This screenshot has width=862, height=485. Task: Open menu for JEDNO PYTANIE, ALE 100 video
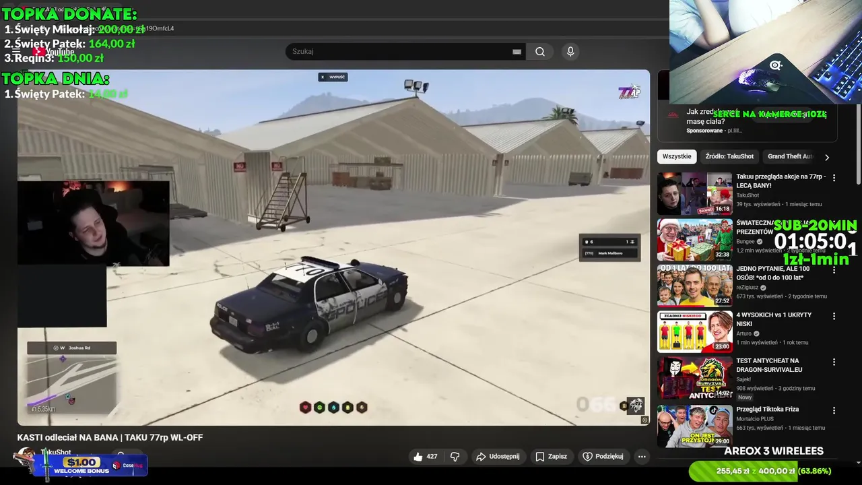pyautogui.click(x=834, y=269)
